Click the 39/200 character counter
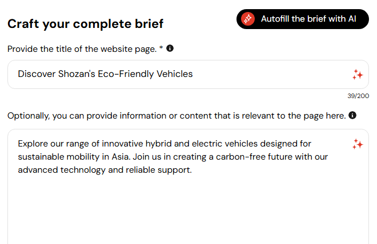This screenshot has height=244, width=377. pos(359,96)
